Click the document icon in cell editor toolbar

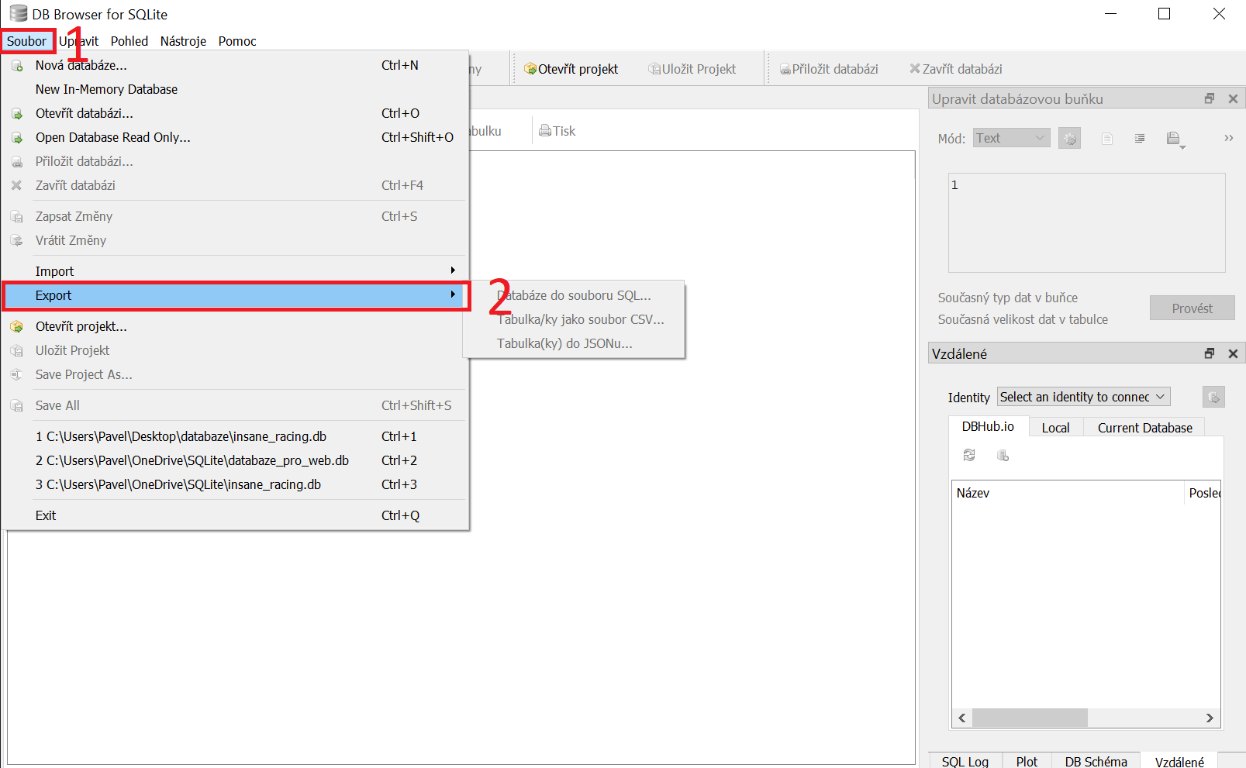1107,139
